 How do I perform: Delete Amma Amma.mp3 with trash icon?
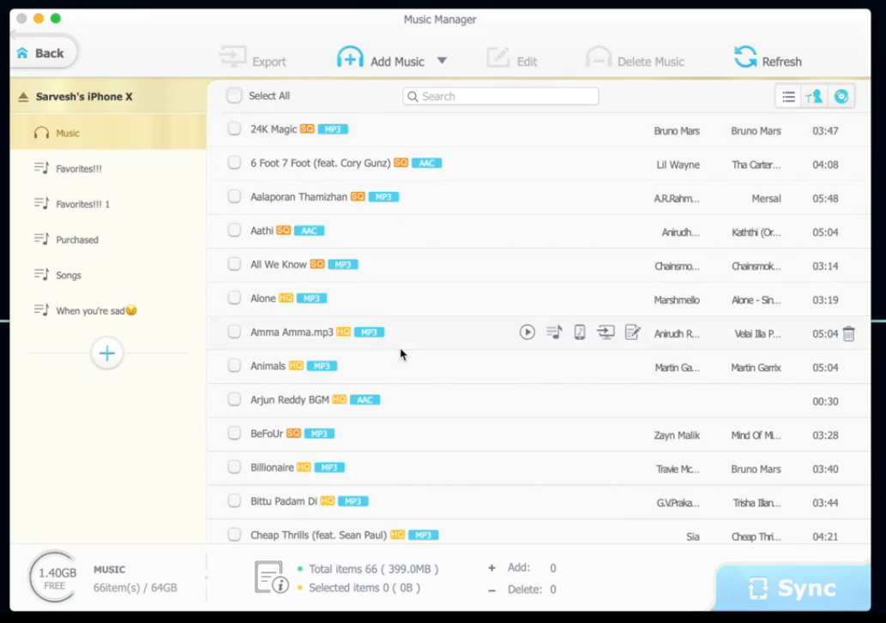tap(848, 333)
